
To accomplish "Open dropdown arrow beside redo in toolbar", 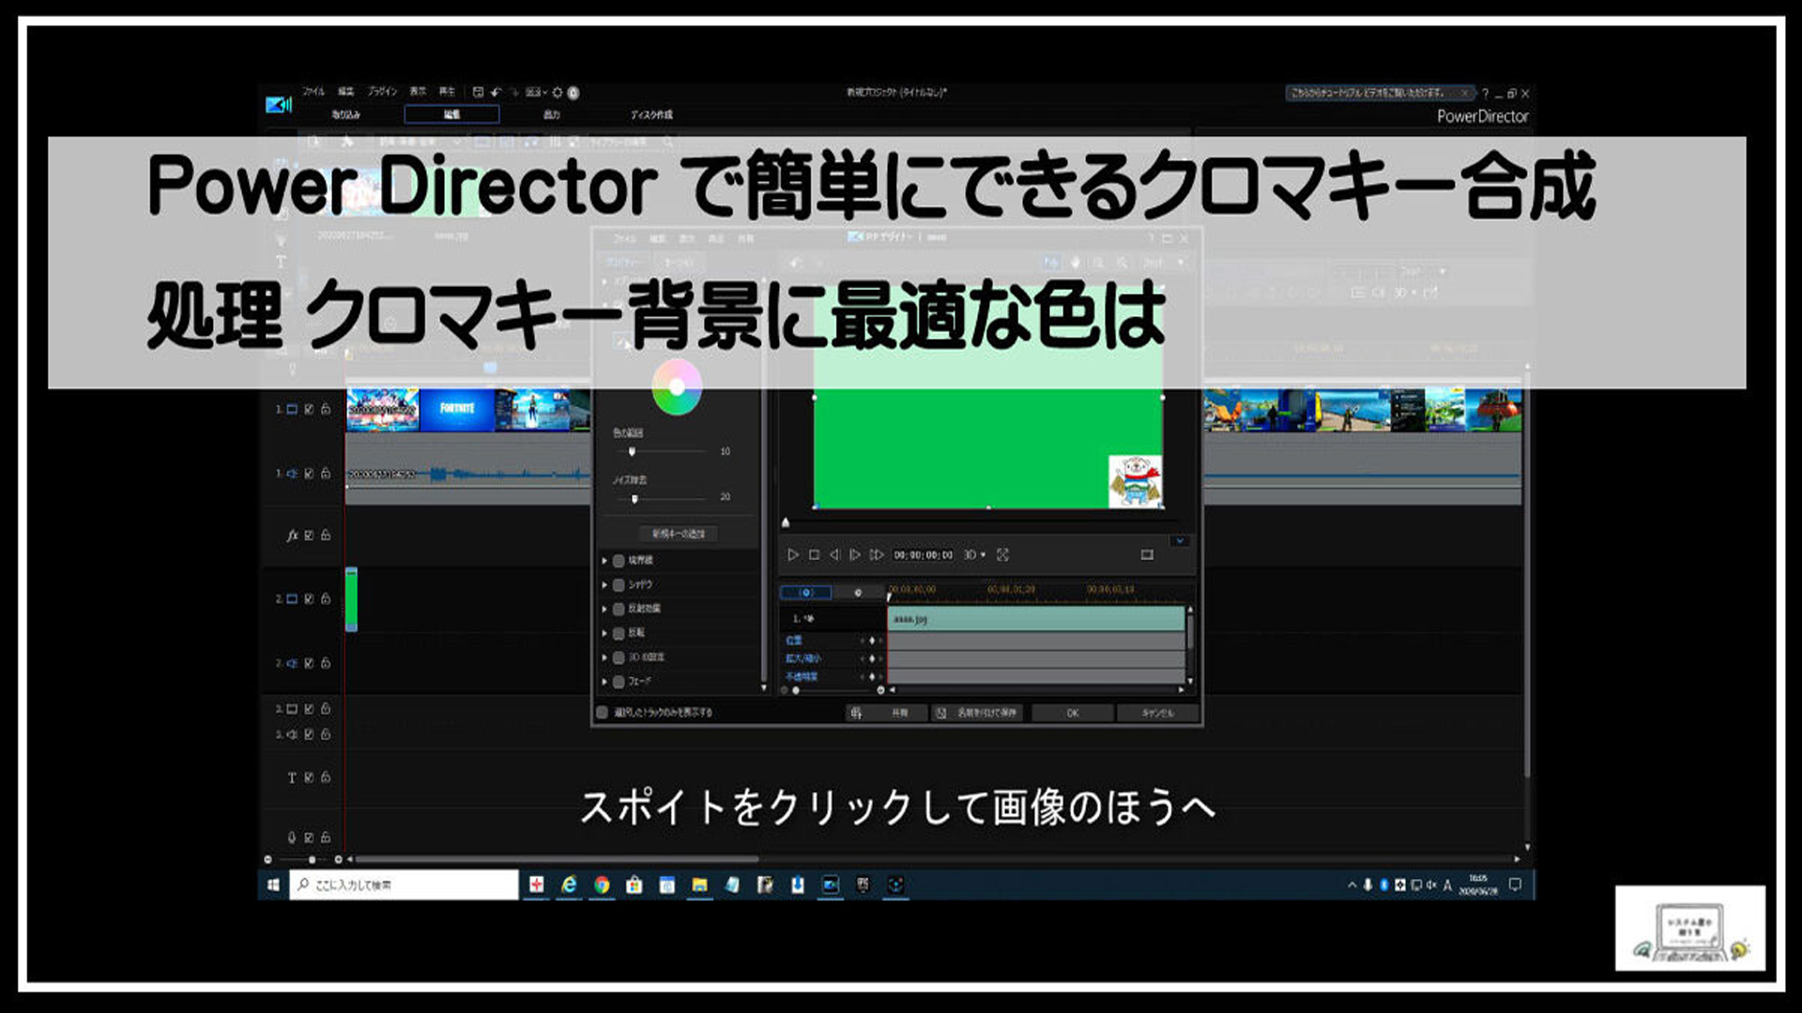I will 545,92.
